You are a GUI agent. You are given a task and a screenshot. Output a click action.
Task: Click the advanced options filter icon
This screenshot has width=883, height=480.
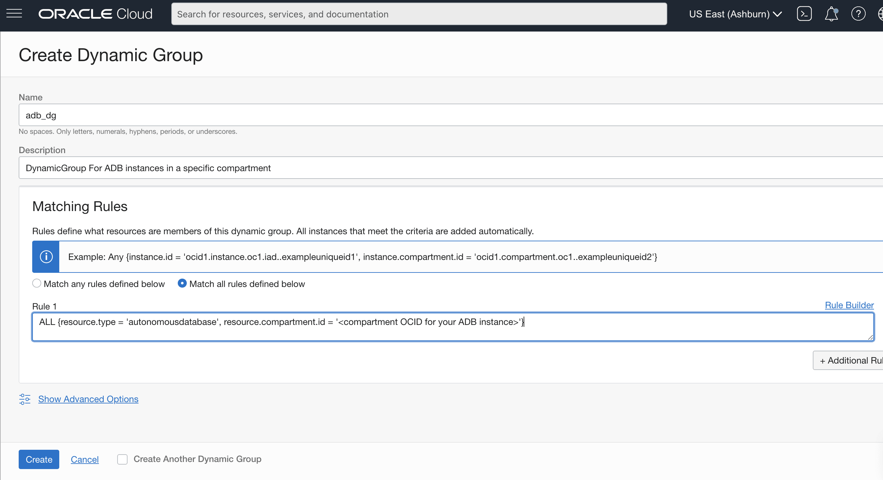point(25,399)
